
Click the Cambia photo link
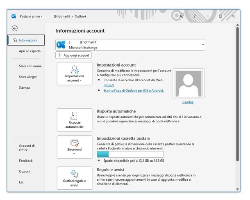click(188, 102)
